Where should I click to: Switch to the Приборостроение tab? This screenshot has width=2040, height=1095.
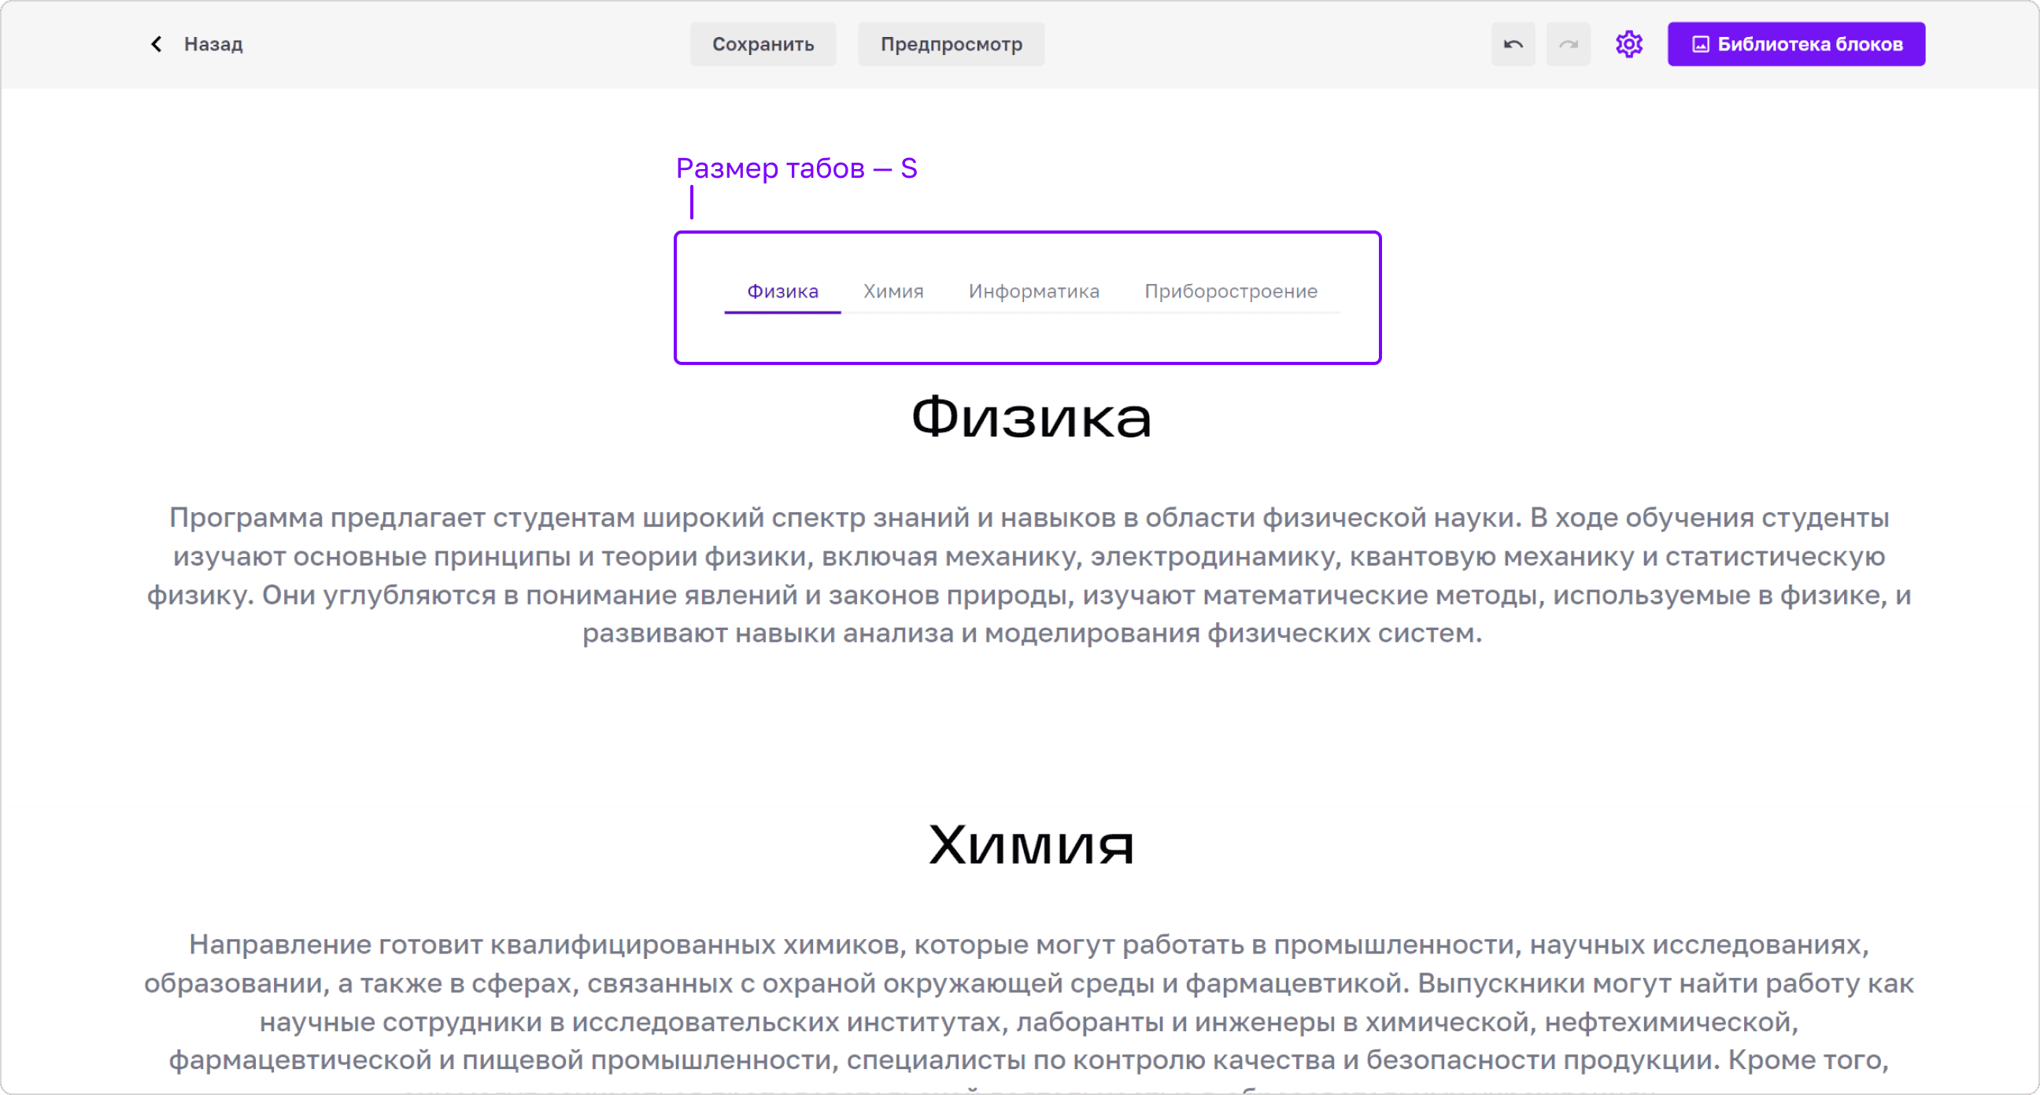point(1231,291)
